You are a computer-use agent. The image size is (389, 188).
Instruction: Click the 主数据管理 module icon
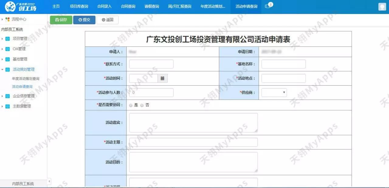[x=8, y=106]
